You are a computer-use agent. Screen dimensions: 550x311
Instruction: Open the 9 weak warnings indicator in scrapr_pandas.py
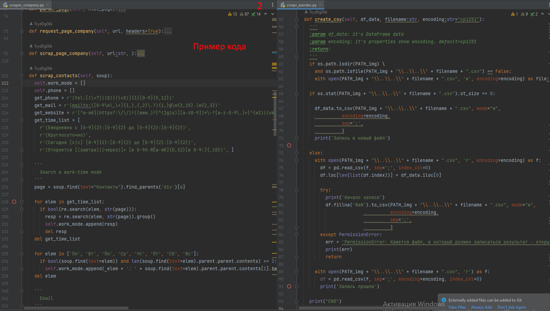[x=524, y=14]
